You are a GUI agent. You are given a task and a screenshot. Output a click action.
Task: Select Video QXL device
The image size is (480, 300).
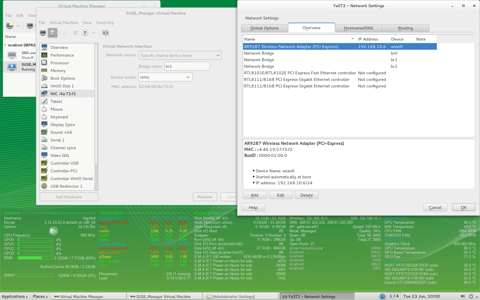pyautogui.click(x=67, y=155)
